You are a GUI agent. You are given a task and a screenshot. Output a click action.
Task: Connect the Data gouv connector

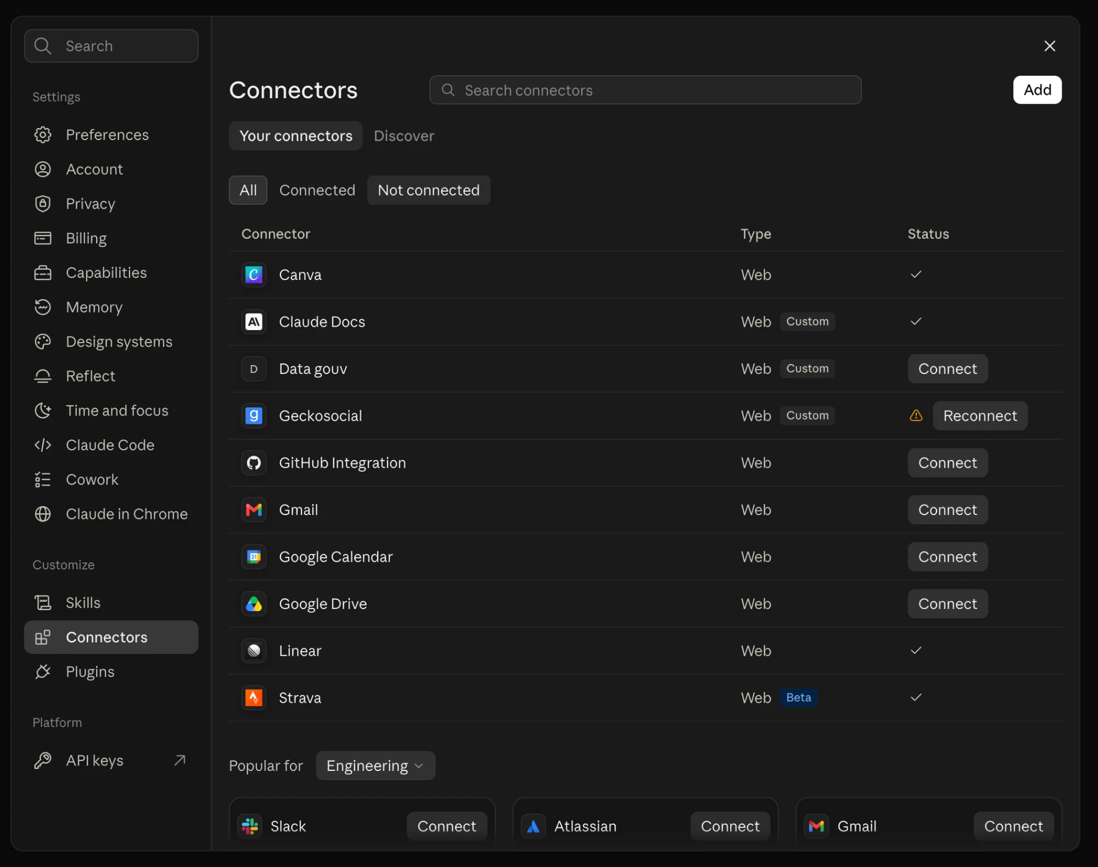pos(948,369)
